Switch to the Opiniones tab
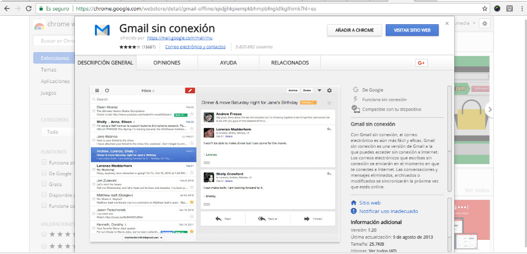Screen dimensions: 527x254 (167, 63)
